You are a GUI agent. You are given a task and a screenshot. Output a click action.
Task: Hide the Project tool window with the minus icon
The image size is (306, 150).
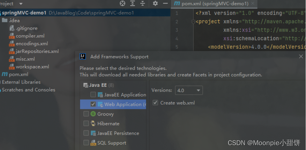click(x=165, y=3)
